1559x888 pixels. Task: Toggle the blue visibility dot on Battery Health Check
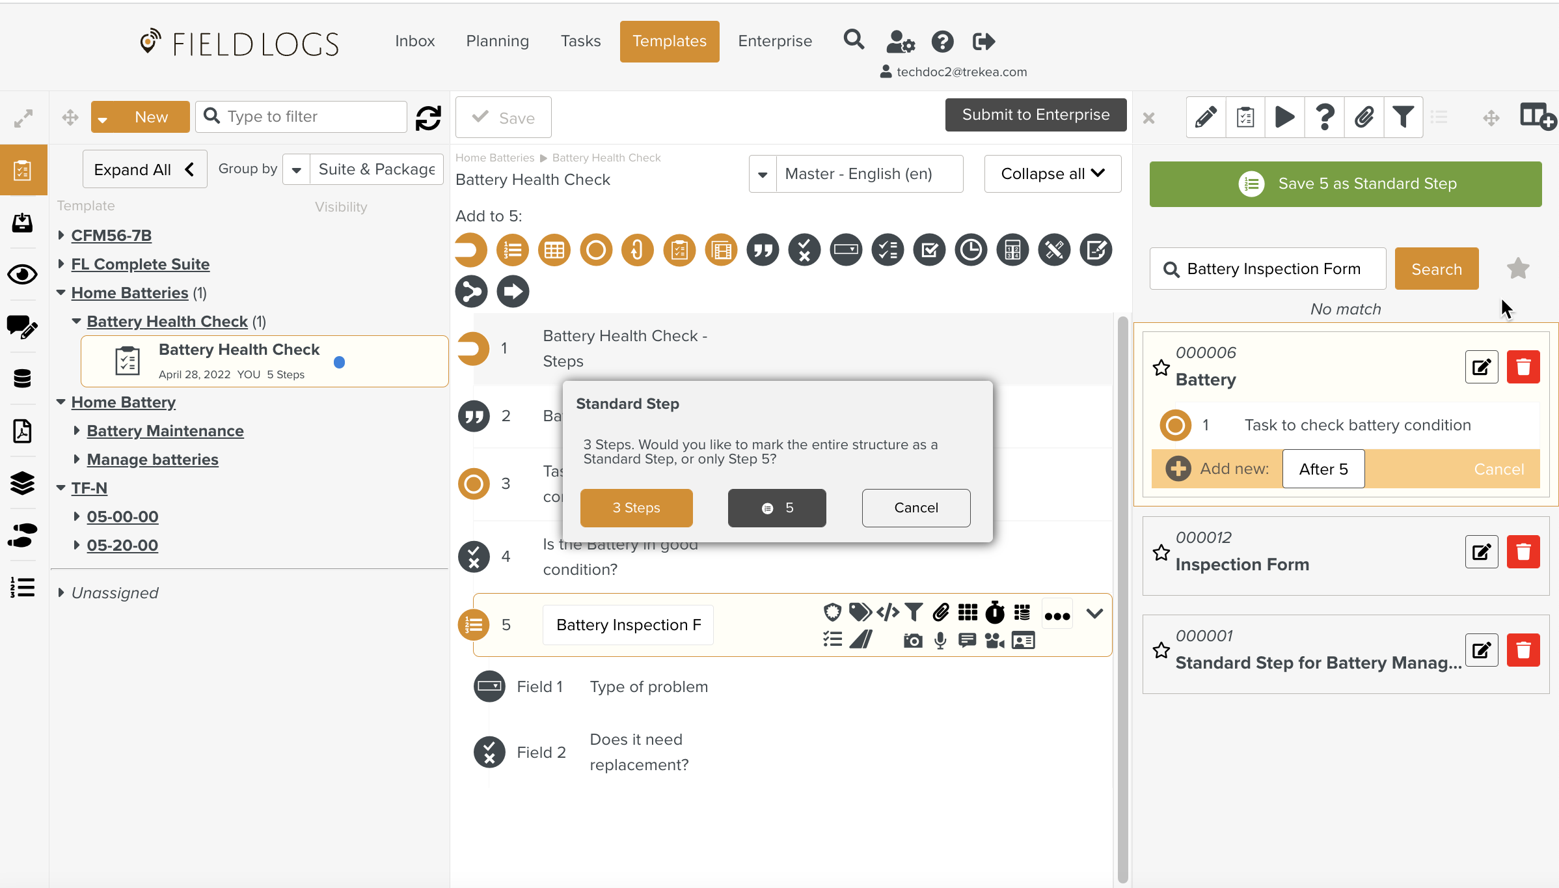click(339, 363)
